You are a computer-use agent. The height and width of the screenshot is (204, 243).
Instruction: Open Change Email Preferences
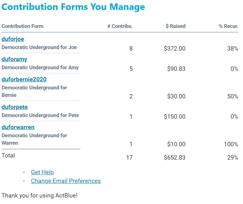[x=66, y=181]
